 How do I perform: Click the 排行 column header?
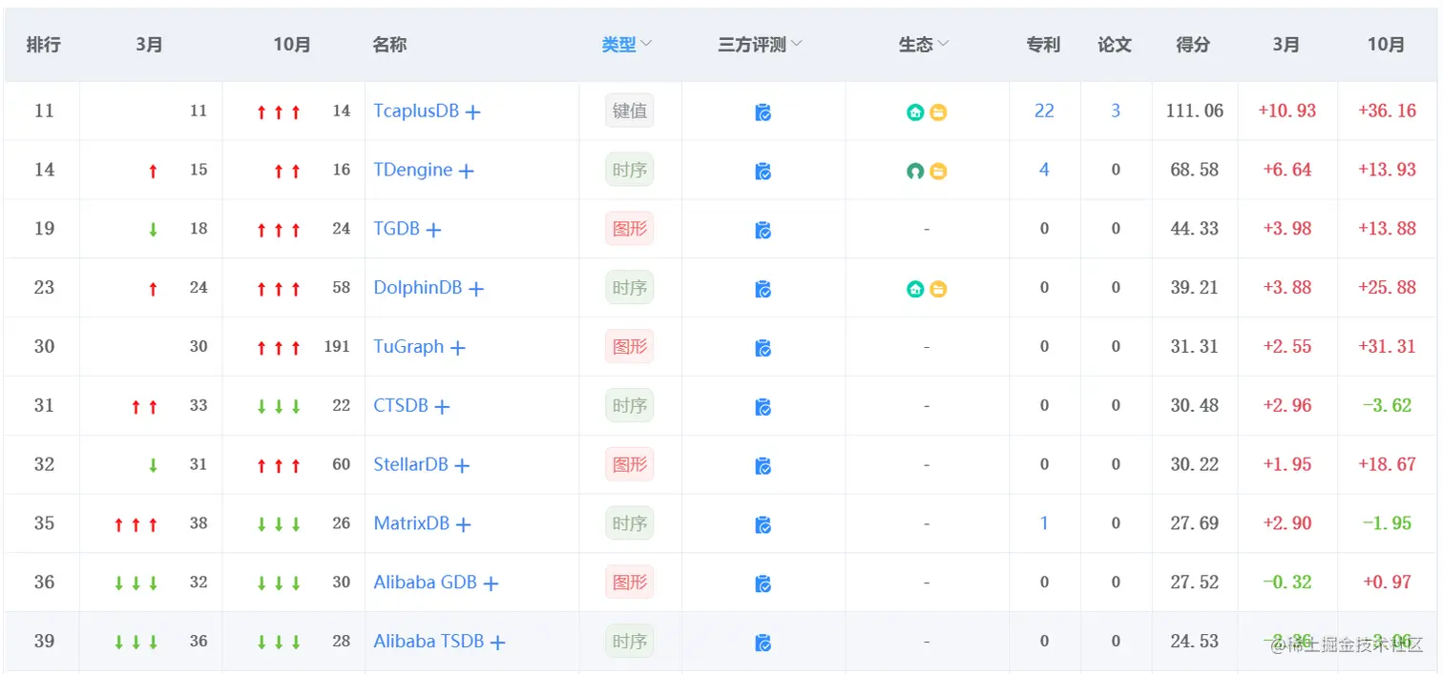[x=44, y=45]
